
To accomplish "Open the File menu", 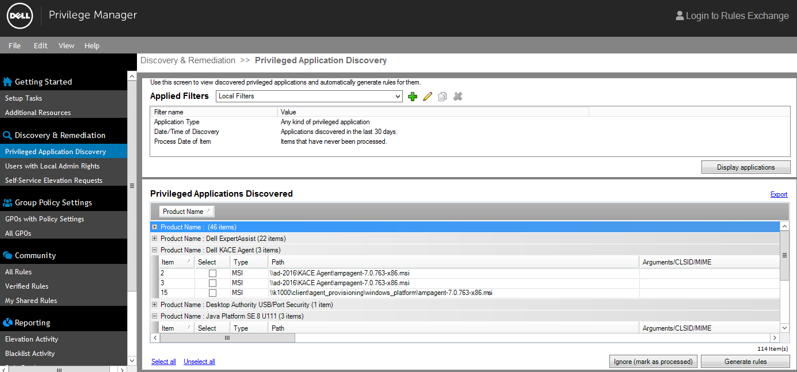I will (x=14, y=45).
